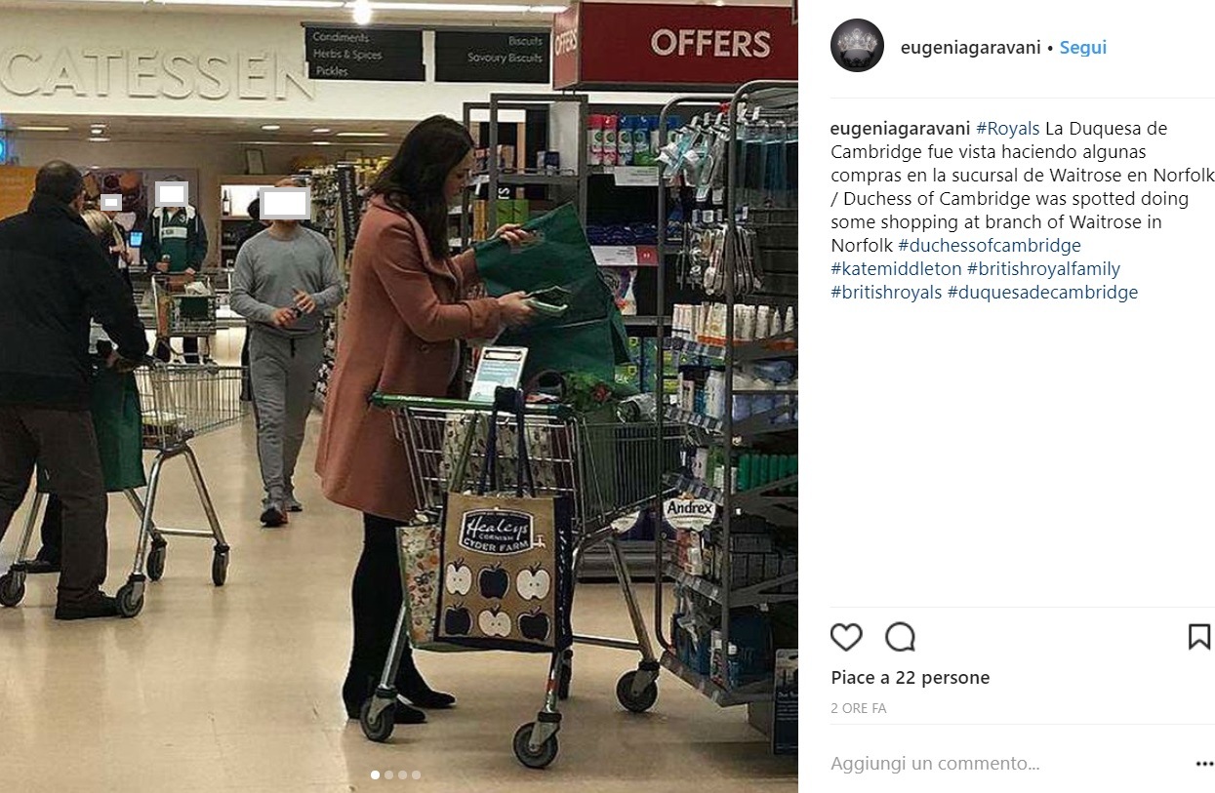1215x793 pixels.
Task: Select the last carousel dot indicator
Action: pyautogui.click(x=417, y=774)
